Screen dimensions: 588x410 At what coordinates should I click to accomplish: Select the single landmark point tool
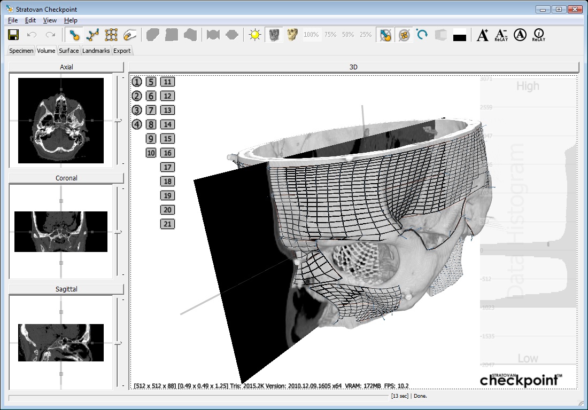75,35
